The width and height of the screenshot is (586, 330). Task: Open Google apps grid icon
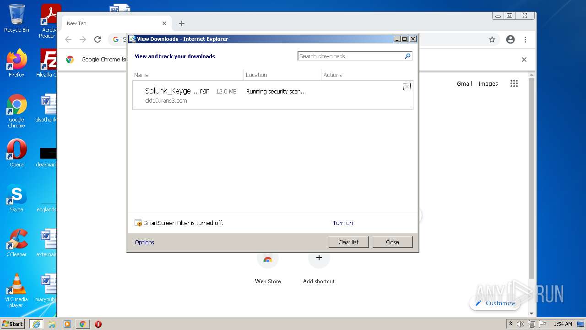(x=514, y=83)
